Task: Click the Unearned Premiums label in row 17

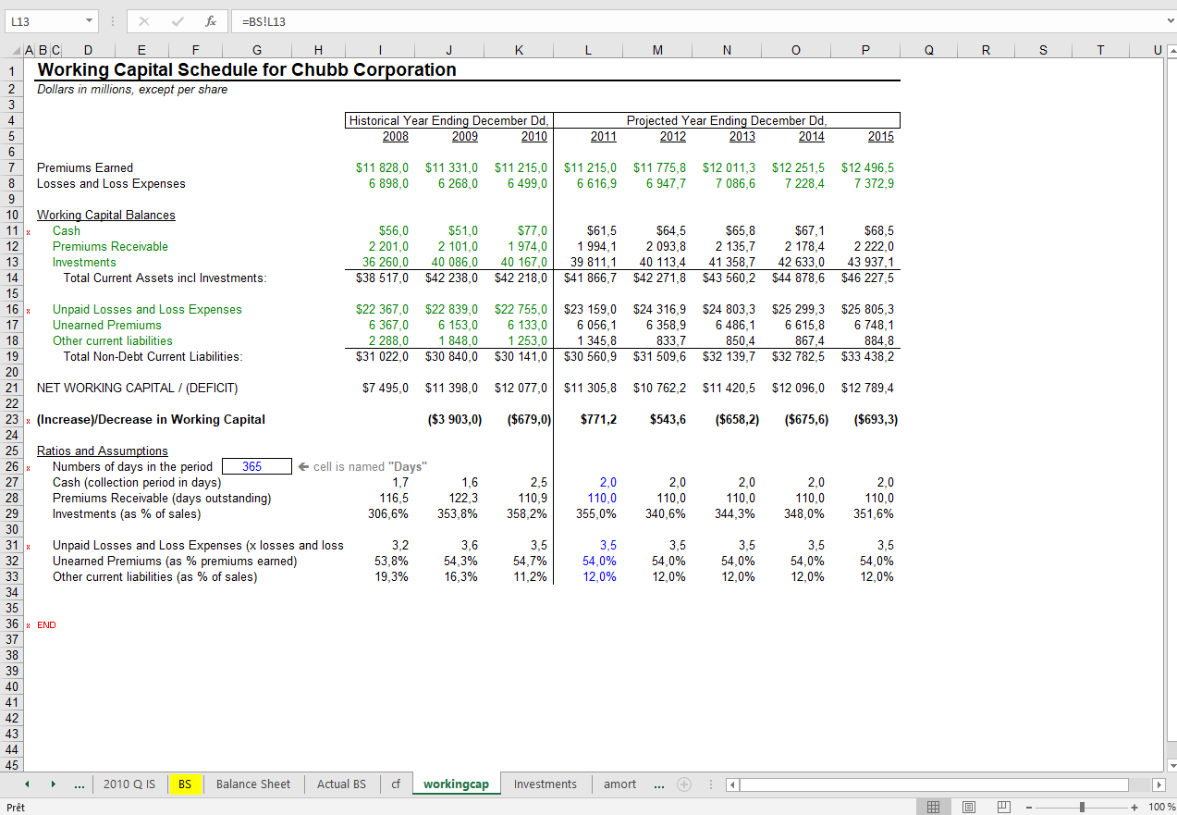Action: click(x=106, y=325)
